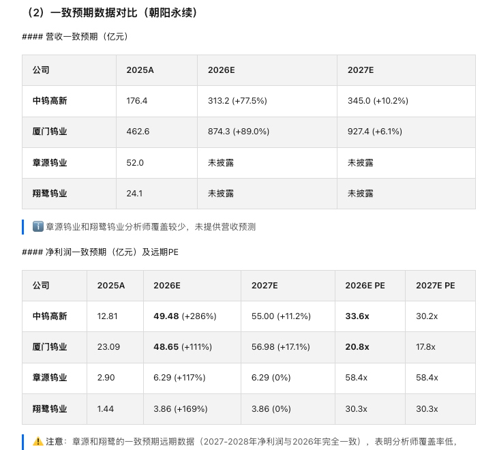Image resolution: width=497 pixels, height=450 pixels.
Task: Click 厦门钨业 in the net profit table
Action: tap(50, 347)
